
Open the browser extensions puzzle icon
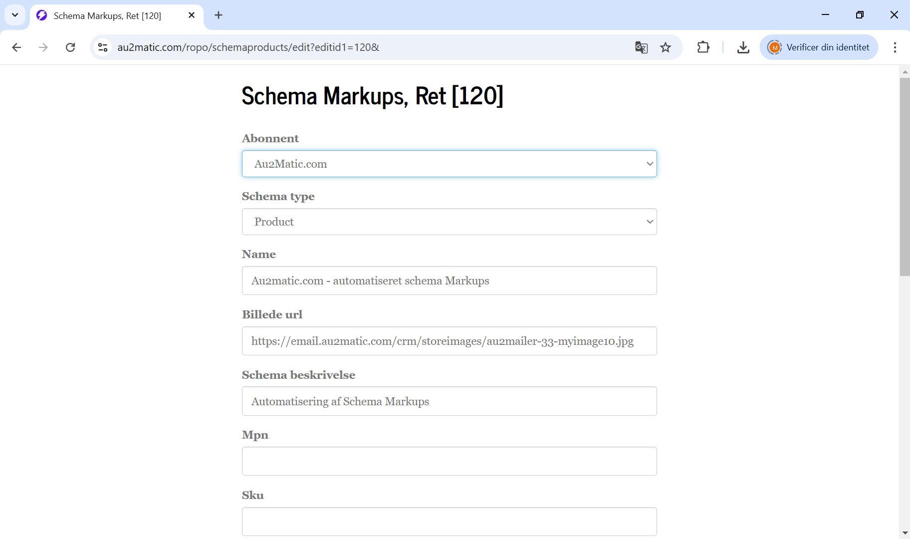[x=703, y=47]
